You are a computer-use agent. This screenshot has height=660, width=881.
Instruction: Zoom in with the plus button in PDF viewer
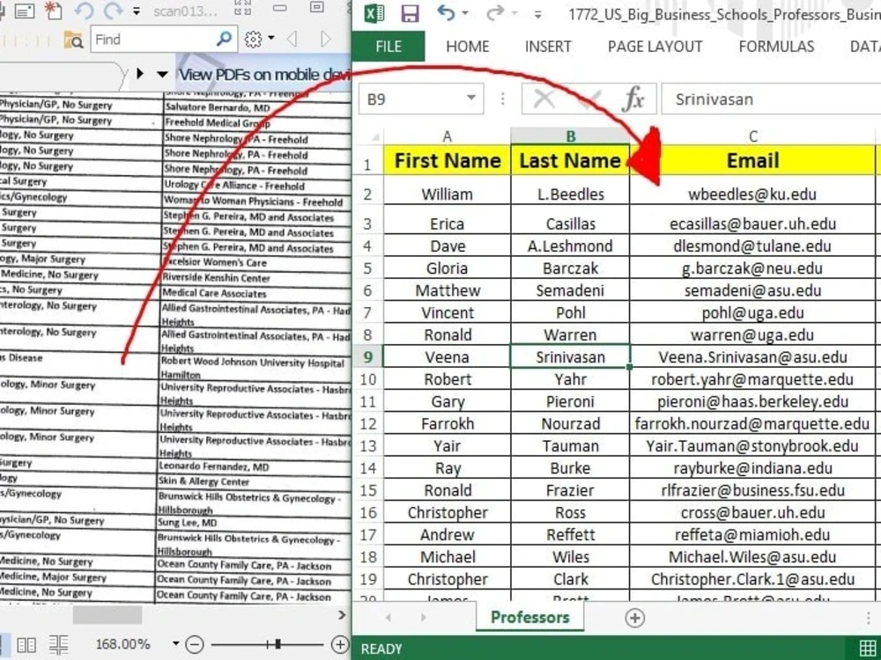click(339, 644)
